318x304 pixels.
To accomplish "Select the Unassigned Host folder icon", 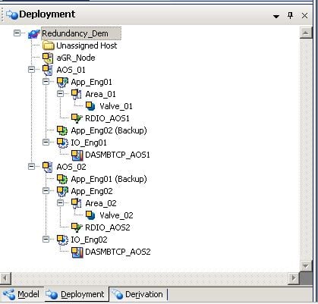I will coord(48,45).
